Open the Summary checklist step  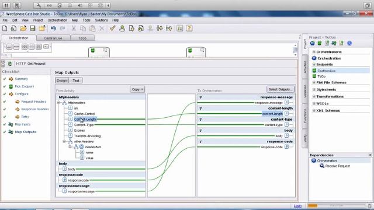coord(21,79)
